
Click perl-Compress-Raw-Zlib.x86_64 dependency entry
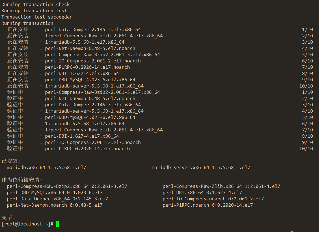pyautogui.click(x=221, y=186)
